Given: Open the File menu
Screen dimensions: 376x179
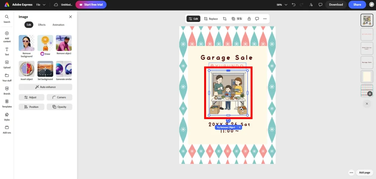Looking at the screenshot, I should pos(41,4).
